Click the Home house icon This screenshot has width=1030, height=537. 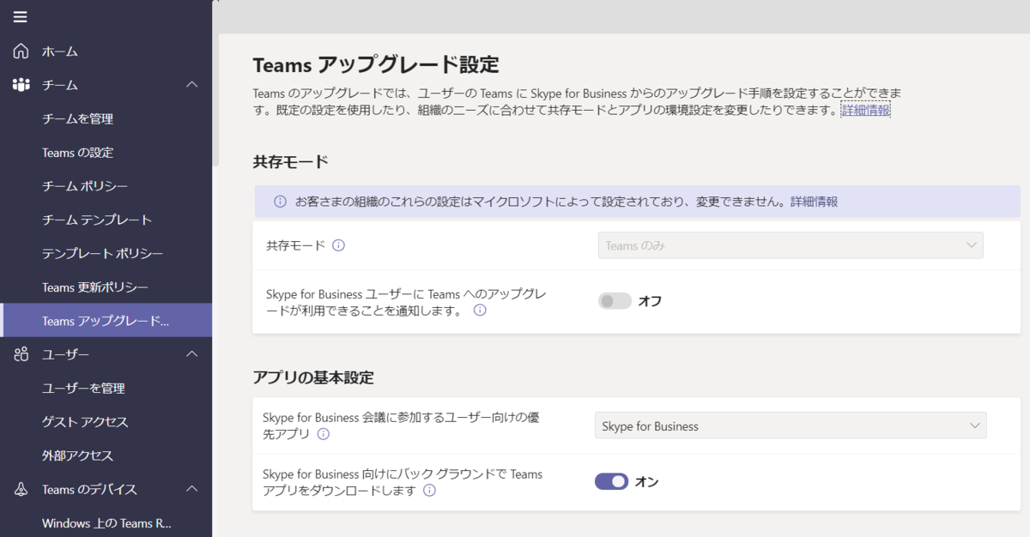pyautogui.click(x=21, y=51)
